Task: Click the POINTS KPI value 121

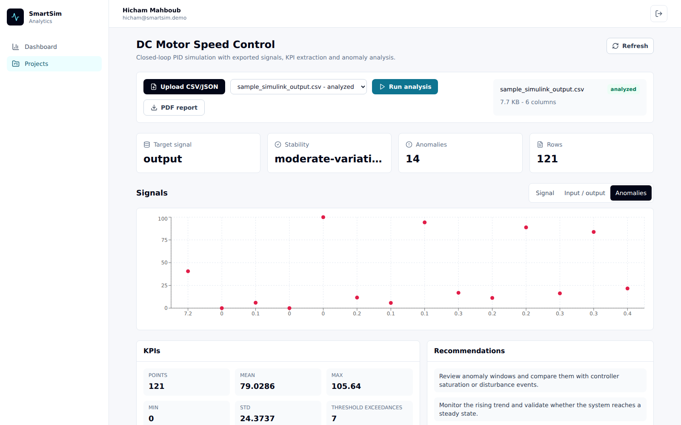Action: point(156,386)
